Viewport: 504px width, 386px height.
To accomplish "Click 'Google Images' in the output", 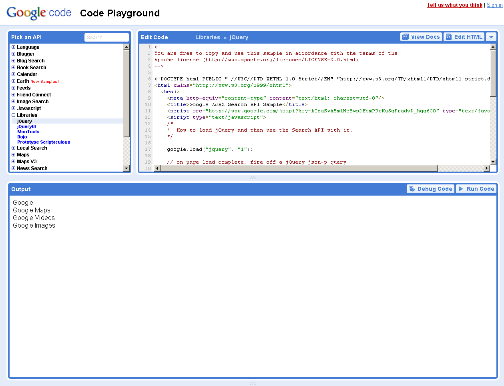I will 34,225.
